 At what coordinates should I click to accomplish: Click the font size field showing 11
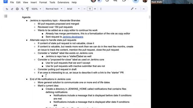coord(90,9)
